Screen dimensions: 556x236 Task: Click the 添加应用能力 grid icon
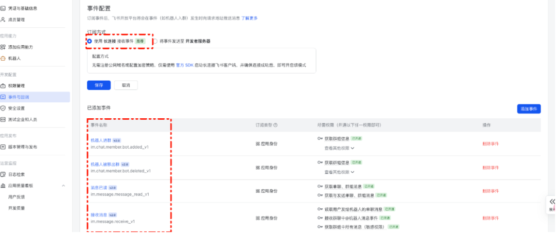[3, 47]
